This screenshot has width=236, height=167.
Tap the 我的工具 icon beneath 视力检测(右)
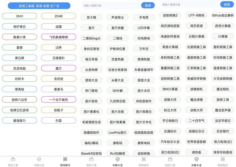click(170, 159)
